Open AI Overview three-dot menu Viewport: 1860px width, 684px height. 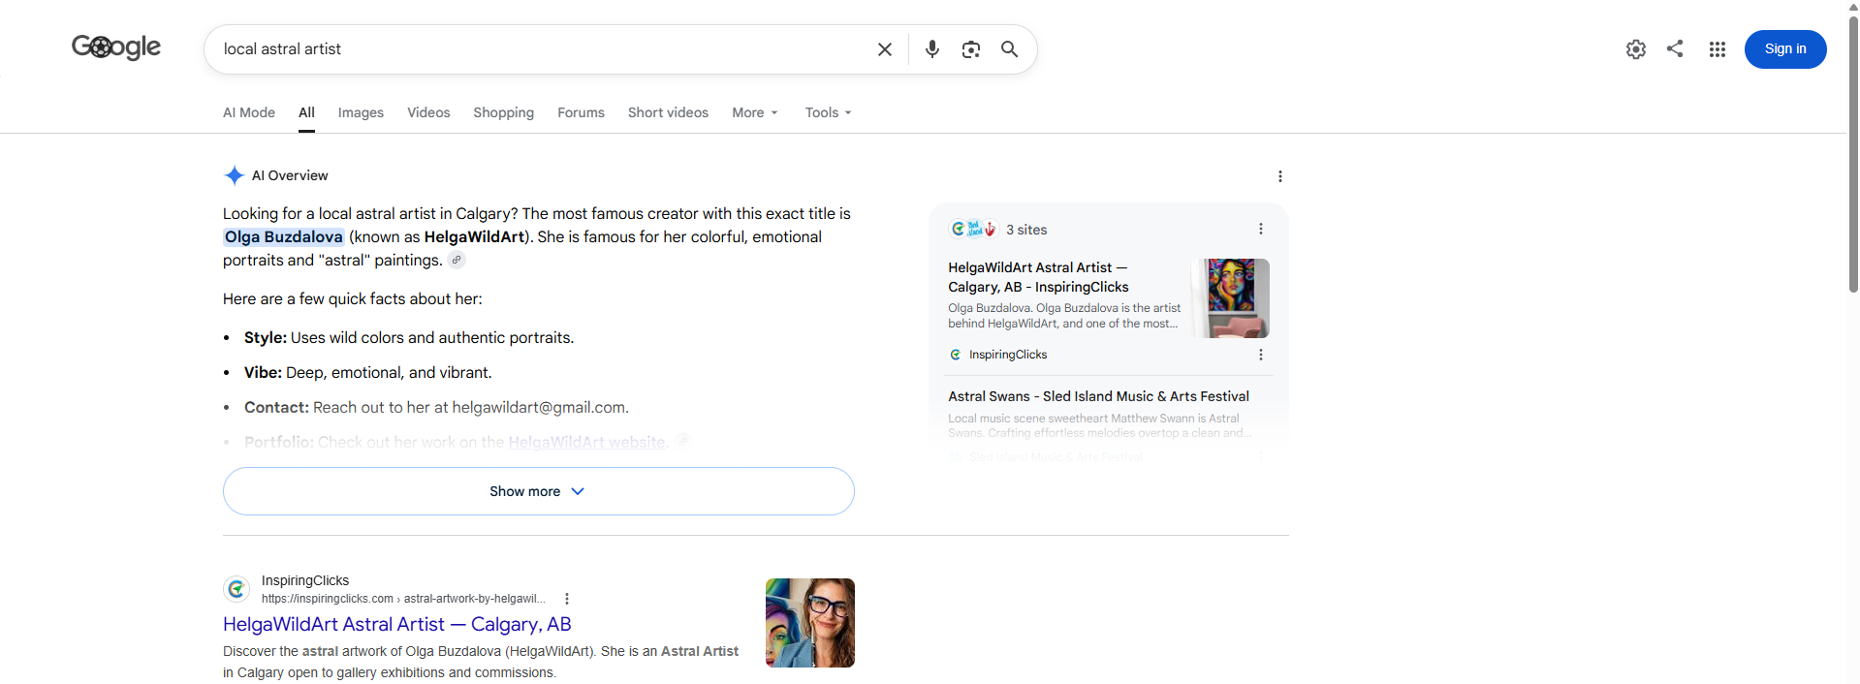pos(1280,176)
